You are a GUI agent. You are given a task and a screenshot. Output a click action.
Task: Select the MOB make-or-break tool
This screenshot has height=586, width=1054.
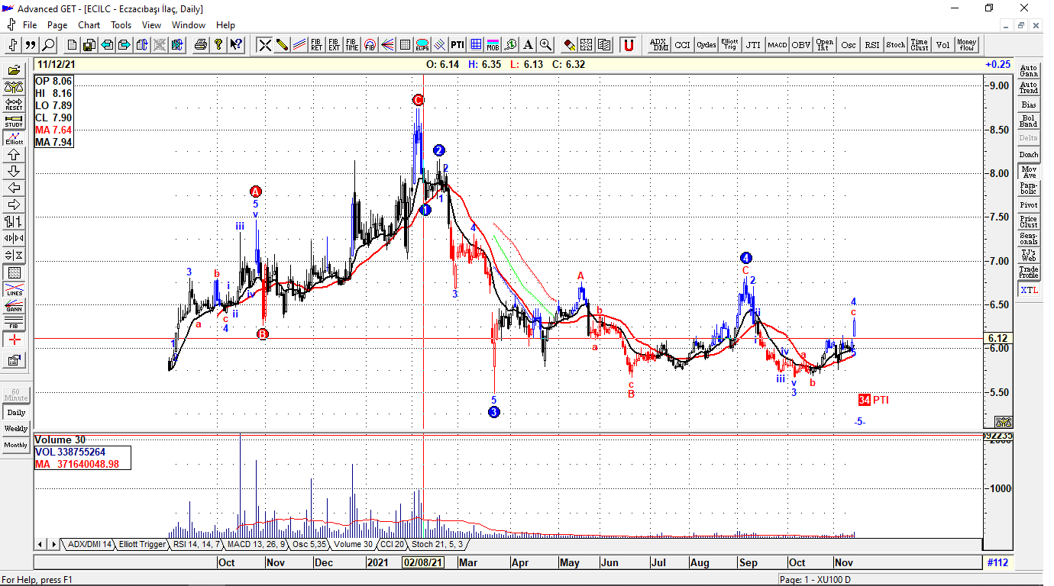pyautogui.click(x=493, y=45)
